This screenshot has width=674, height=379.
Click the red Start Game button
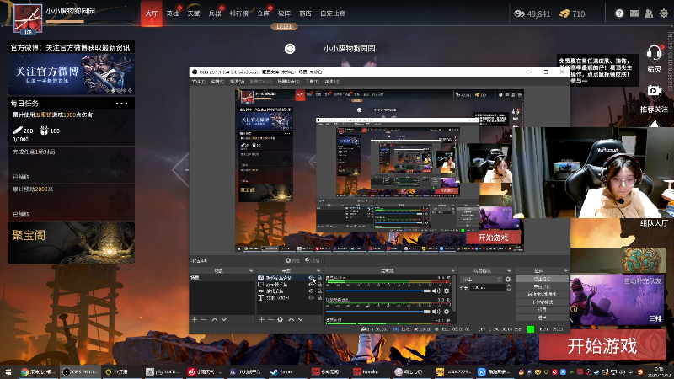[x=602, y=345]
